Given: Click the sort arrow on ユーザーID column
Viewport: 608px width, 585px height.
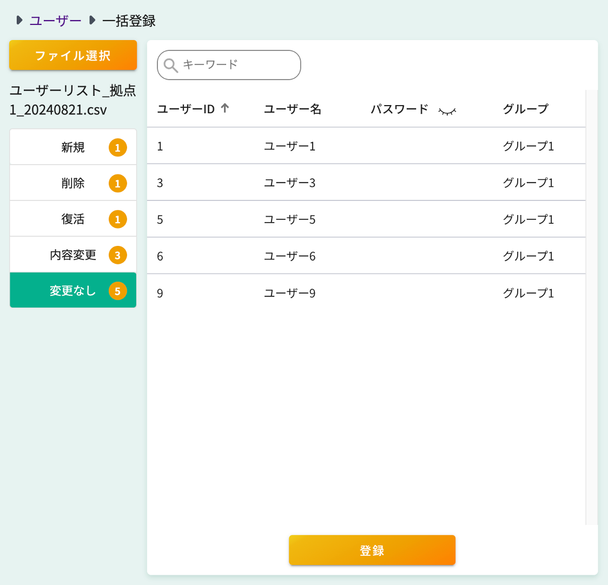Looking at the screenshot, I should 226,108.
